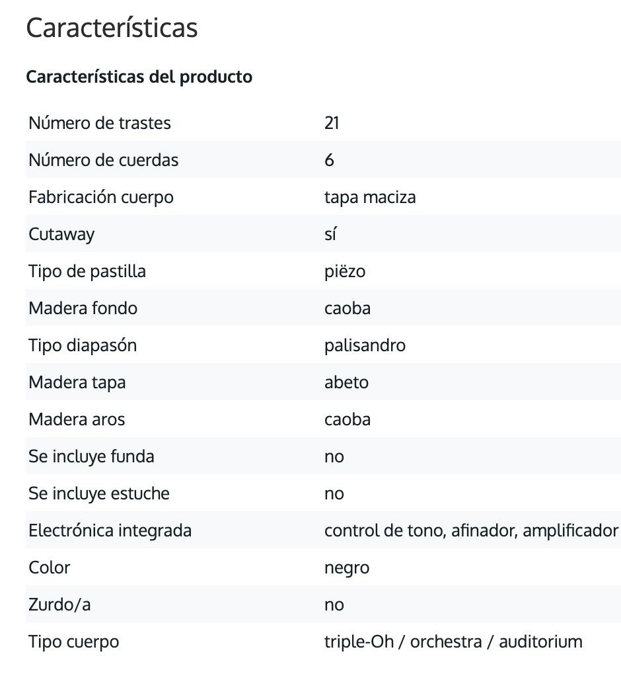Click the "Madera tapa" label
This screenshot has width=621, height=676.
point(77,382)
